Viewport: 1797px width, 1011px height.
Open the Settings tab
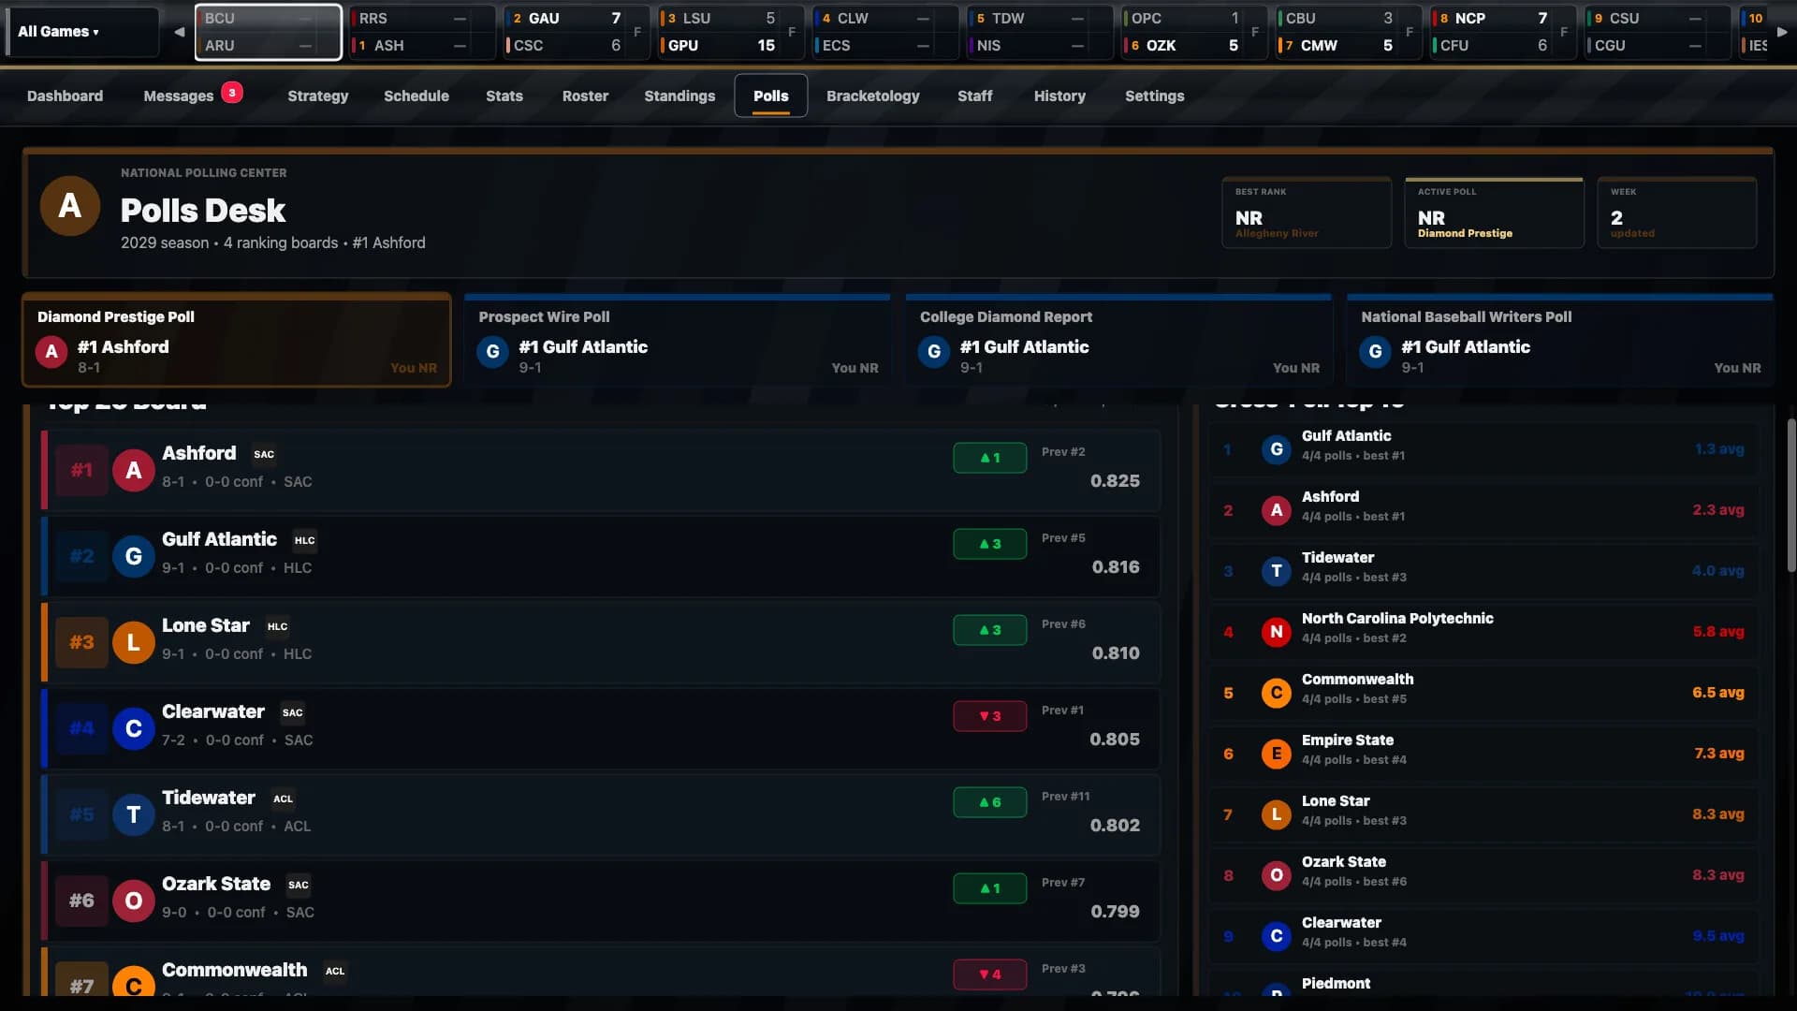(1154, 95)
